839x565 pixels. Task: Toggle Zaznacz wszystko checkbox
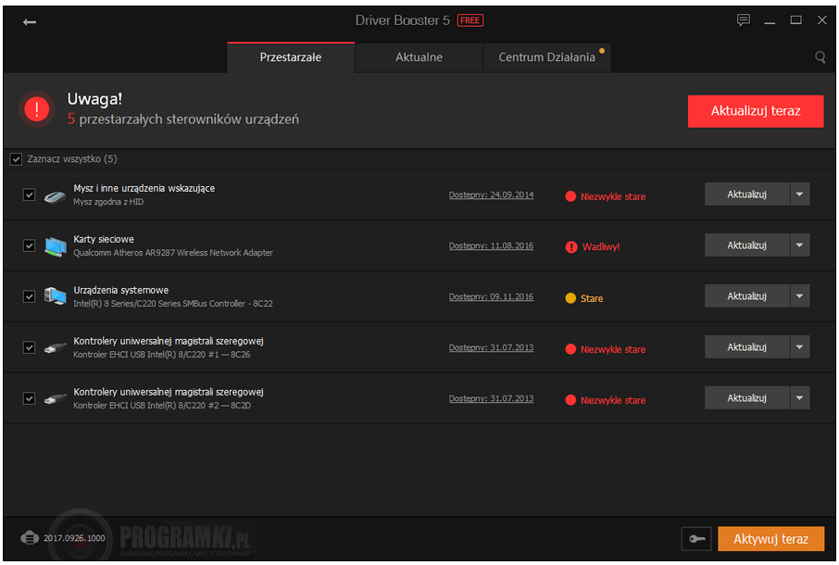pyautogui.click(x=16, y=159)
